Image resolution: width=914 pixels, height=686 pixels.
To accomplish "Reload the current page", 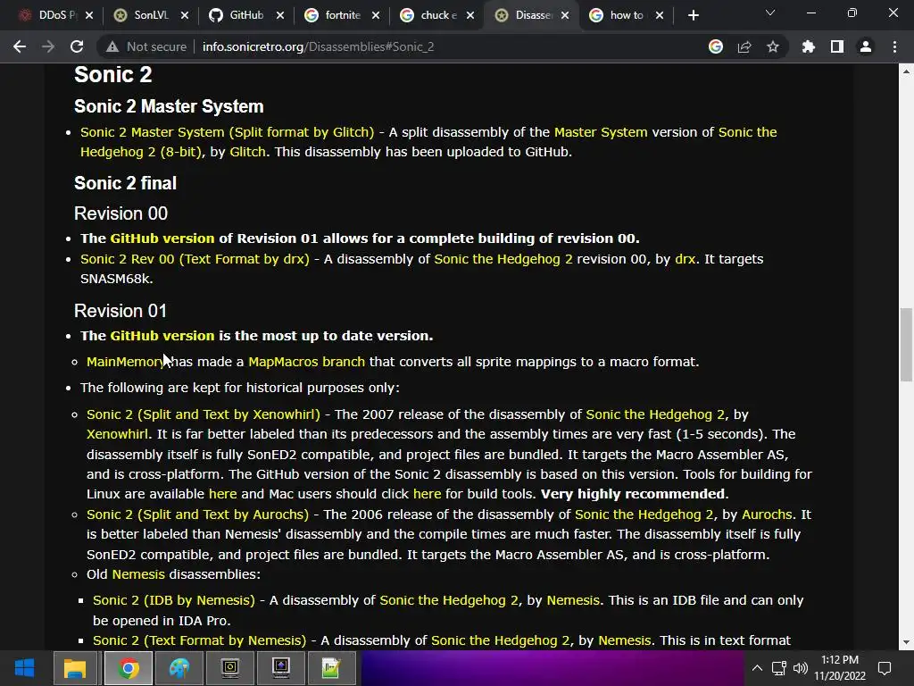I will point(77,46).
